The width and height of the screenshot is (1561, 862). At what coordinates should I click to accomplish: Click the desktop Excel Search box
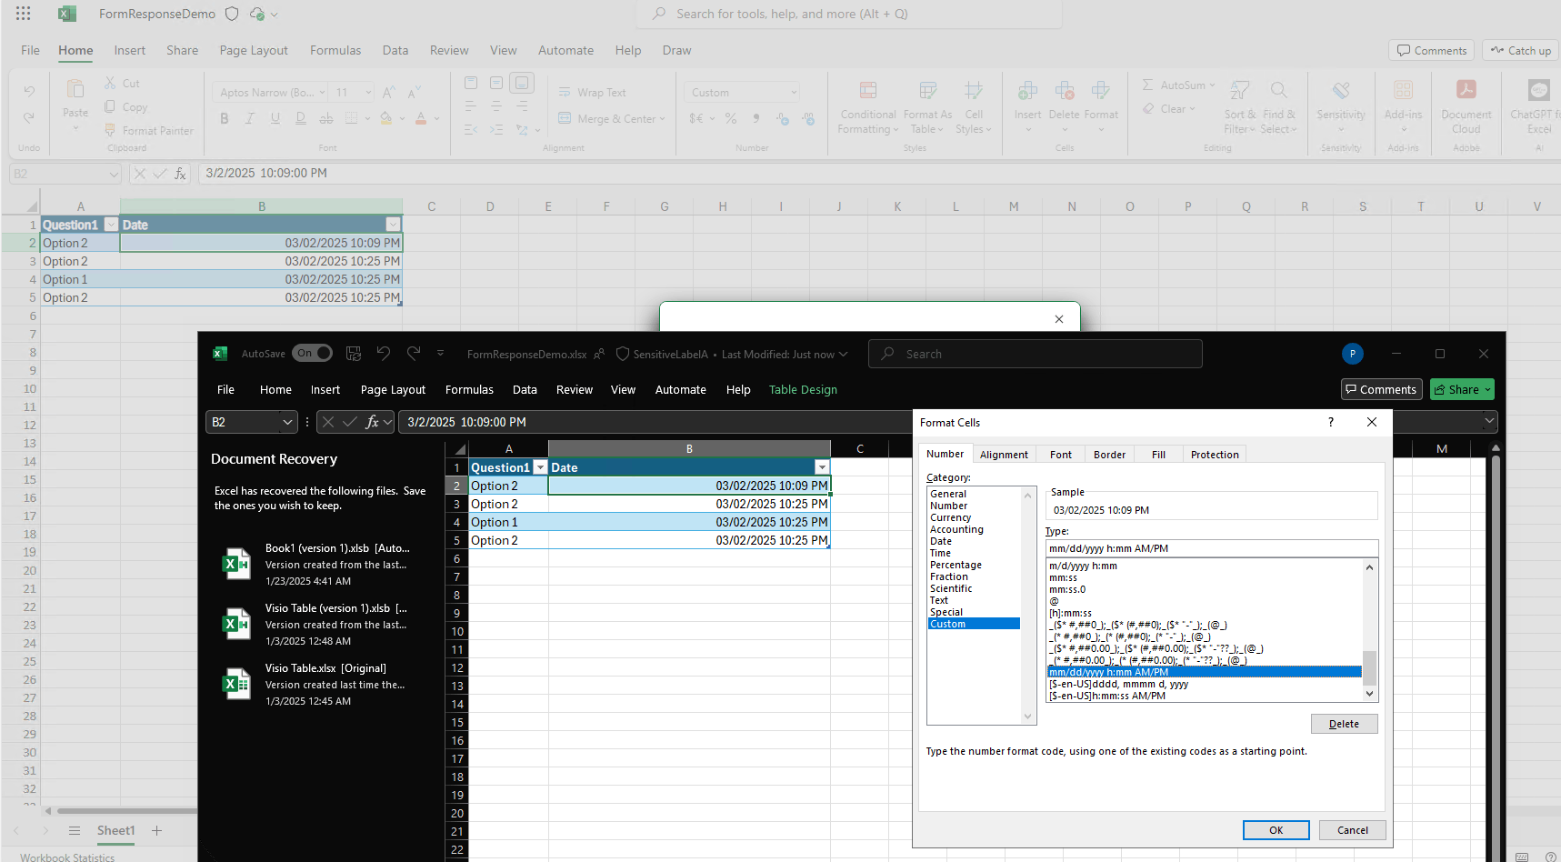(x=1036, y=354)
